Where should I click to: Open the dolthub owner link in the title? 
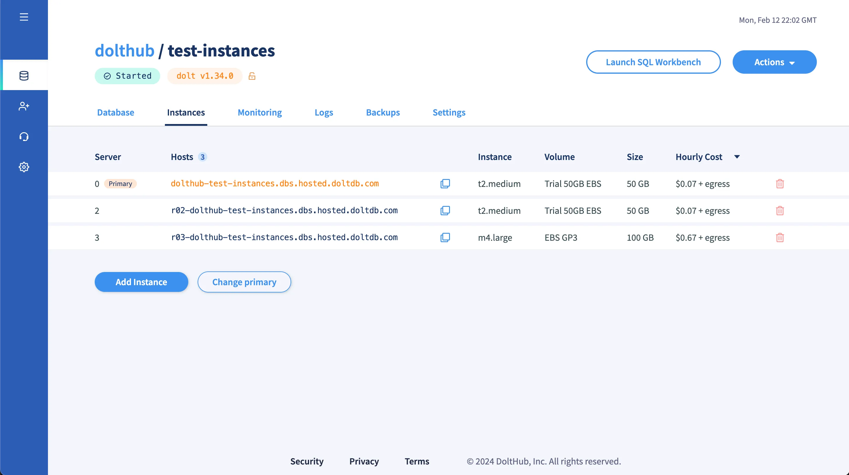click(125, 51)
